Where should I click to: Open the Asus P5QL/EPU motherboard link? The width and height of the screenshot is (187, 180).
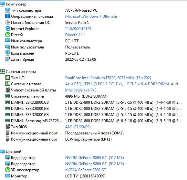[123, 84]
